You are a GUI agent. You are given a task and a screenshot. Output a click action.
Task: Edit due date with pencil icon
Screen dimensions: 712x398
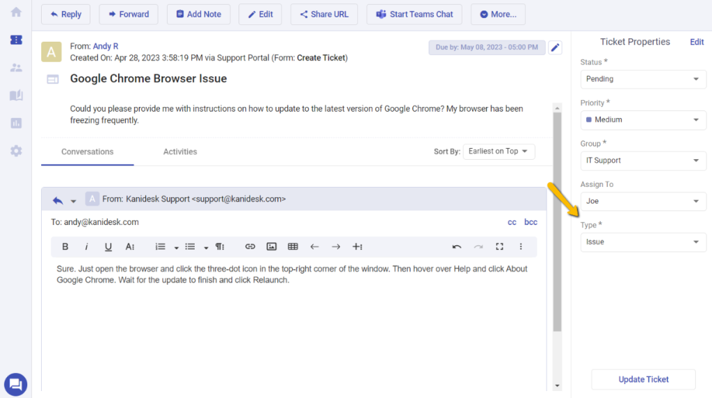(555, 48)
